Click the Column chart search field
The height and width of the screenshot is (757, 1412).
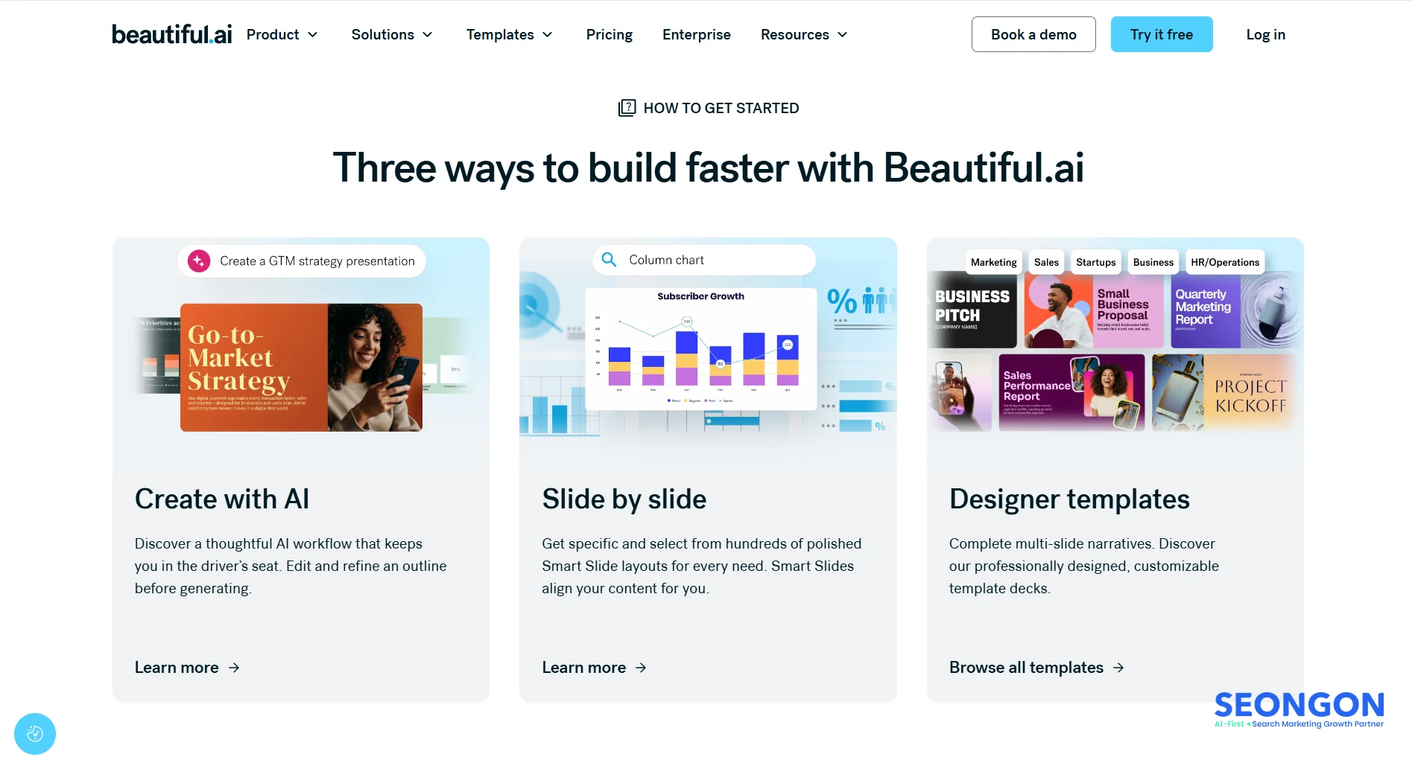[x=703, y=260]
